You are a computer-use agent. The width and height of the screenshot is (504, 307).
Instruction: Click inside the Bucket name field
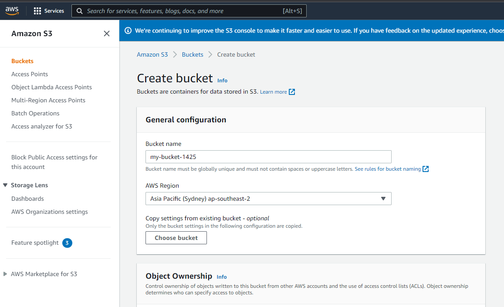(x=268, y=157)
